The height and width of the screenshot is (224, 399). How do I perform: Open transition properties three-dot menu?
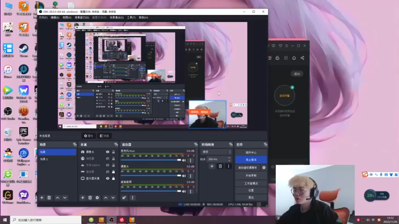[228, 166]
